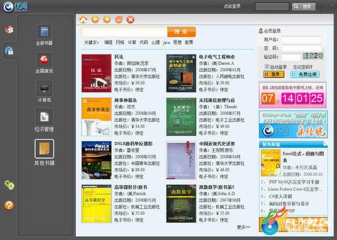Open the 更多>> link

[x=243, y=227]
